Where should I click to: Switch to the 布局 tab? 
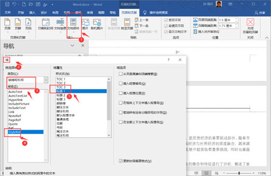pyautogui.click(x=55, y=13)
